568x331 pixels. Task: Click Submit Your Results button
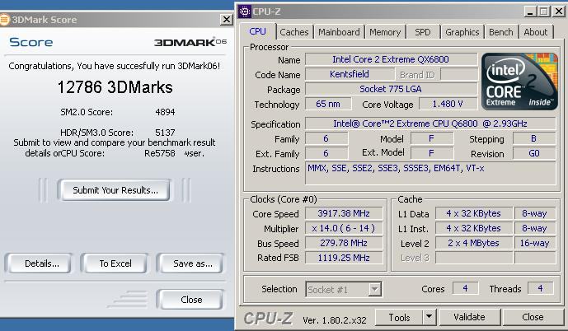click(x=115, y=190)
